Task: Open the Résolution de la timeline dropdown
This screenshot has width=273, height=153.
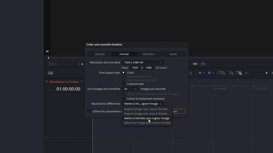Action: tap(142, 62)
